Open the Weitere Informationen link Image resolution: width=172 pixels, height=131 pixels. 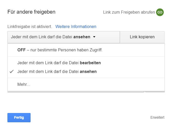click(x=76, y=27)
